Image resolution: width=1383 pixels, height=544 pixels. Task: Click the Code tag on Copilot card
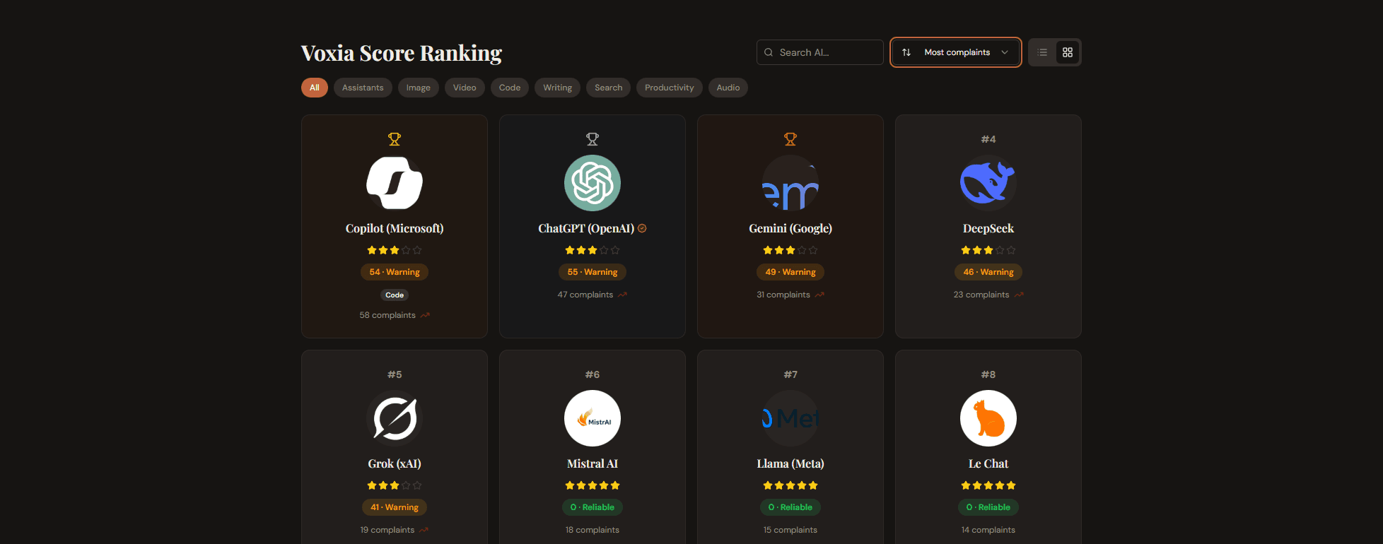(395, 295)
